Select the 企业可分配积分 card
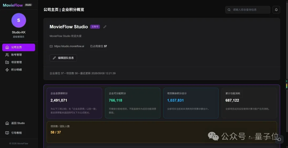This screenshot has height=148, width=288. [133, 103]
